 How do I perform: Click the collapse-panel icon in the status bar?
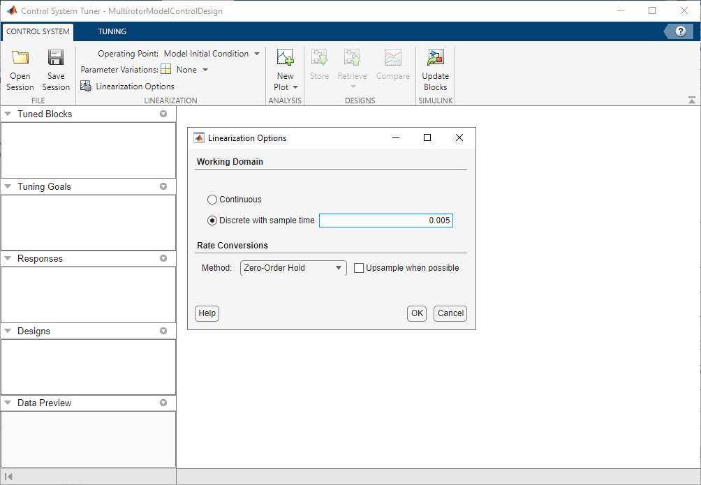point(8,477)
